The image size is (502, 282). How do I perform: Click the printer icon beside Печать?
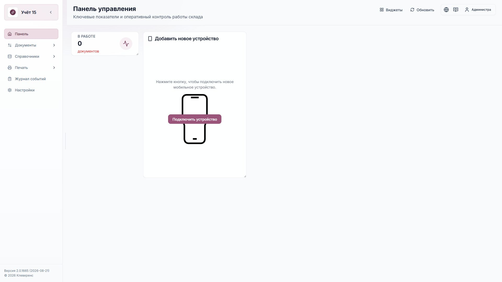pos(10,68)
